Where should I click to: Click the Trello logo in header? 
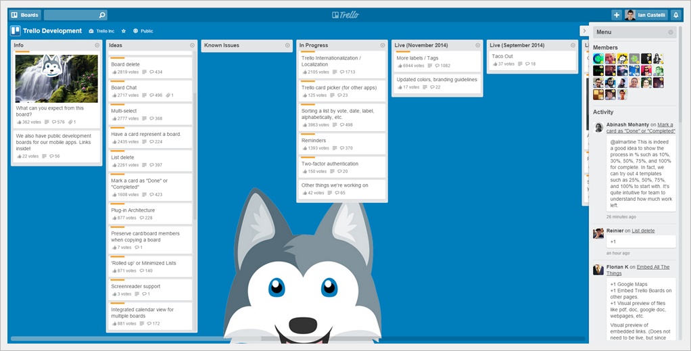pos(345,15)
